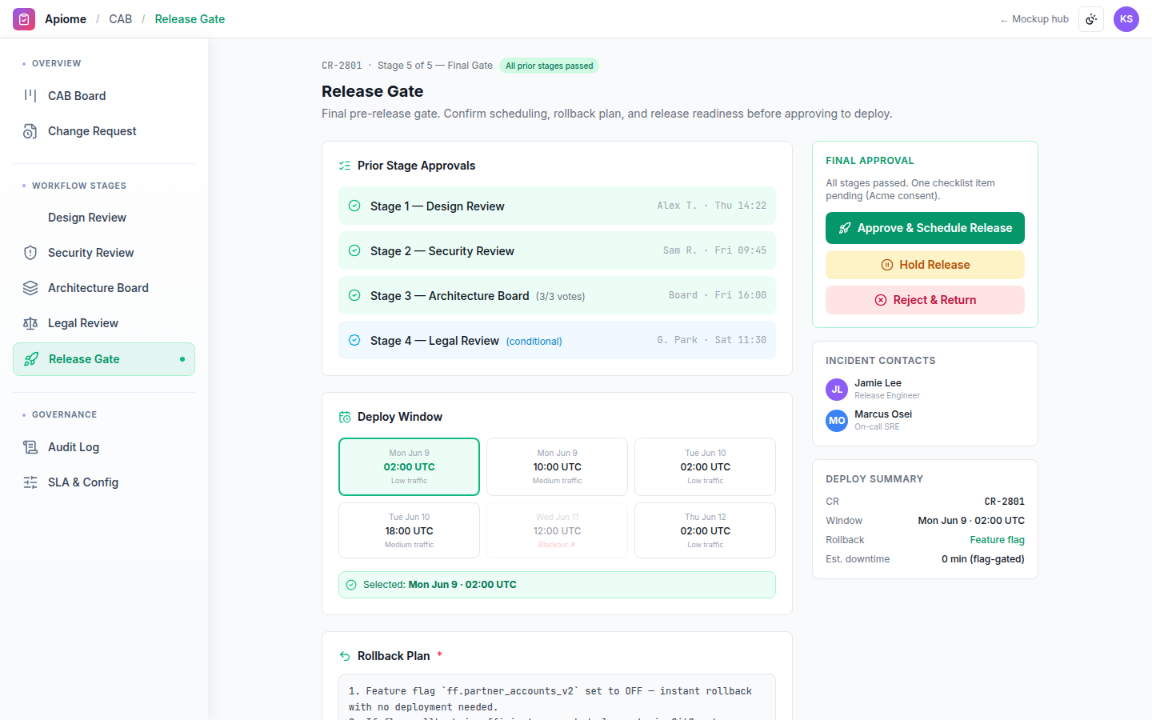
Task: Follow the Mockup hub link
Action: pos(1034,19)
